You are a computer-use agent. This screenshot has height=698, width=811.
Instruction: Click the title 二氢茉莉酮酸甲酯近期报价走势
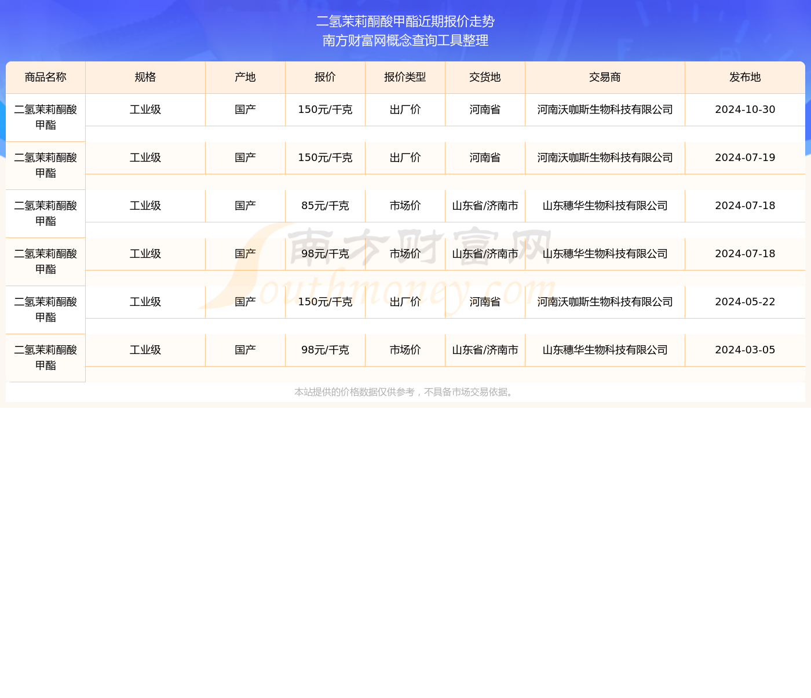click(x=405, y=21)
